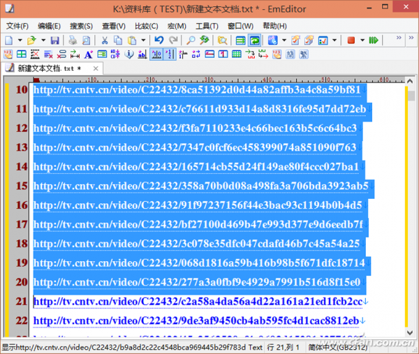
Task: Show more toolbar buttons via rightmost chevron
Action: tap(411, 38)
